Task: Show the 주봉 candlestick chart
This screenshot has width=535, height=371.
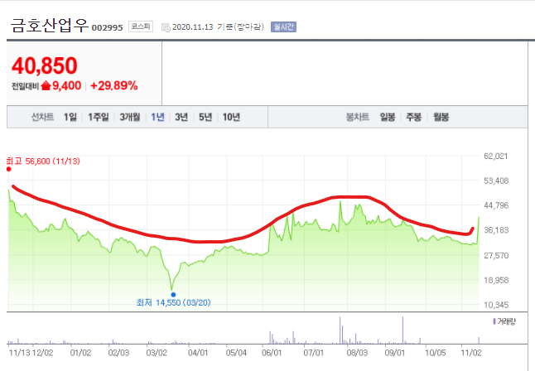Action: click(x=414, y=117)
